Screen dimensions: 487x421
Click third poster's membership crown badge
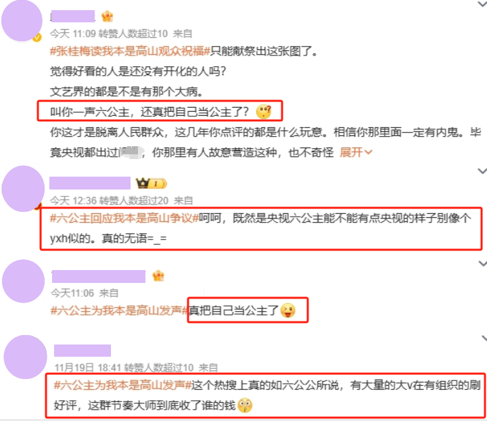pyautogui.click(x=158, y=276)
